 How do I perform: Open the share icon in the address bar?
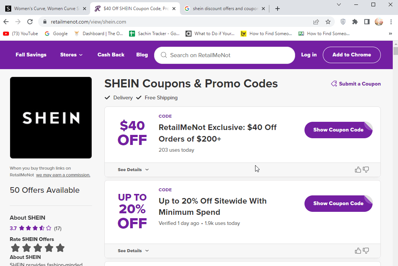[x=316, y=22]
